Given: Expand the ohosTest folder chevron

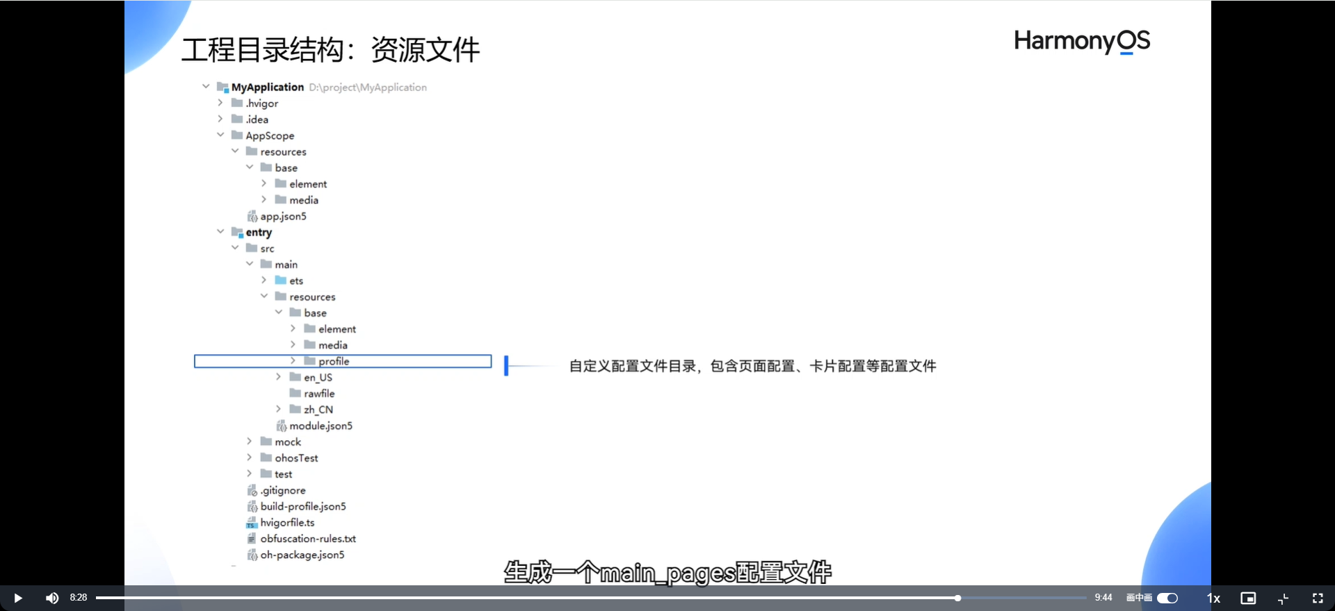Looking at the screenshot, I should click(x=250, y=457).
